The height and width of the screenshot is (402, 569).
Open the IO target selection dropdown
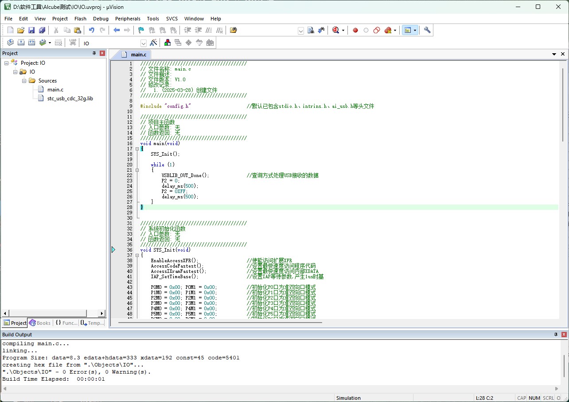(144, 43)
